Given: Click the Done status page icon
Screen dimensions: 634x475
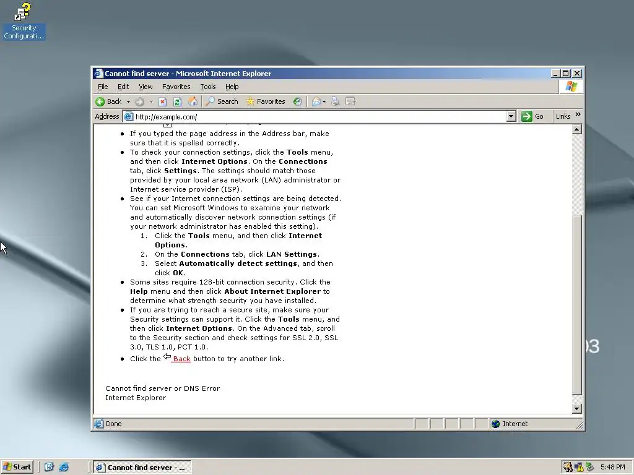Looking at the screenshot, I should pos(98,424).
